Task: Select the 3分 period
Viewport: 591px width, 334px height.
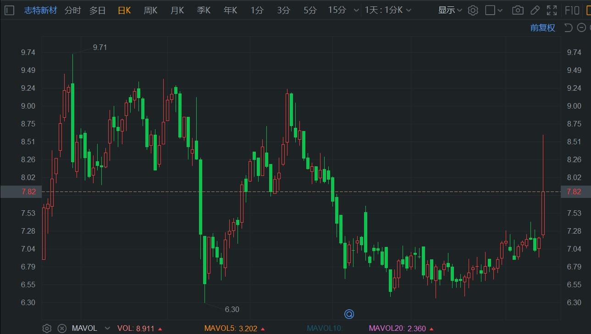Action: (283, 10)
